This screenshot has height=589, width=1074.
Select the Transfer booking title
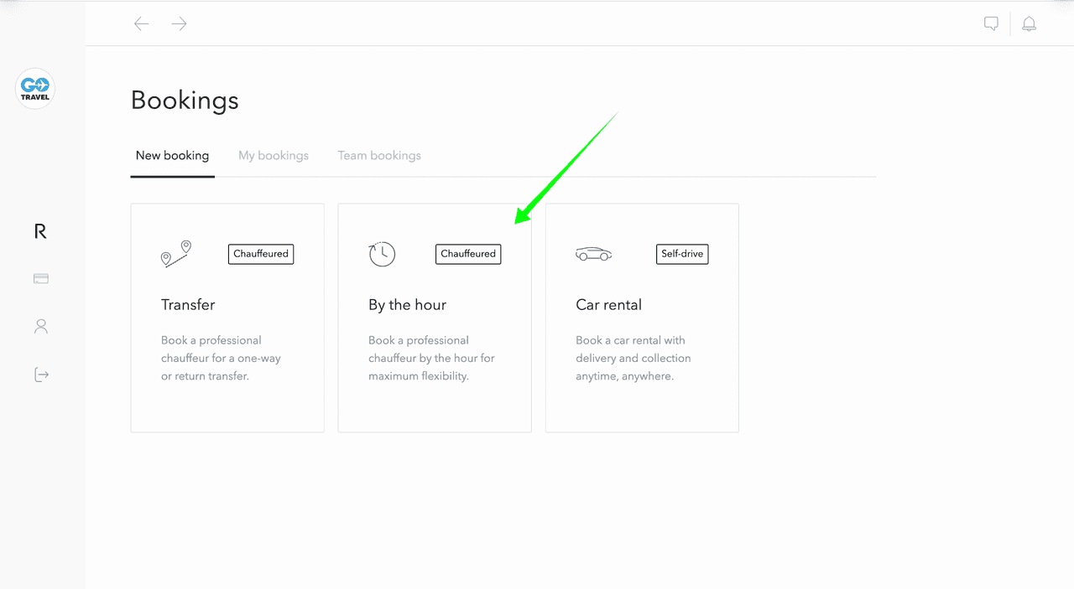[x=188, y=305]
